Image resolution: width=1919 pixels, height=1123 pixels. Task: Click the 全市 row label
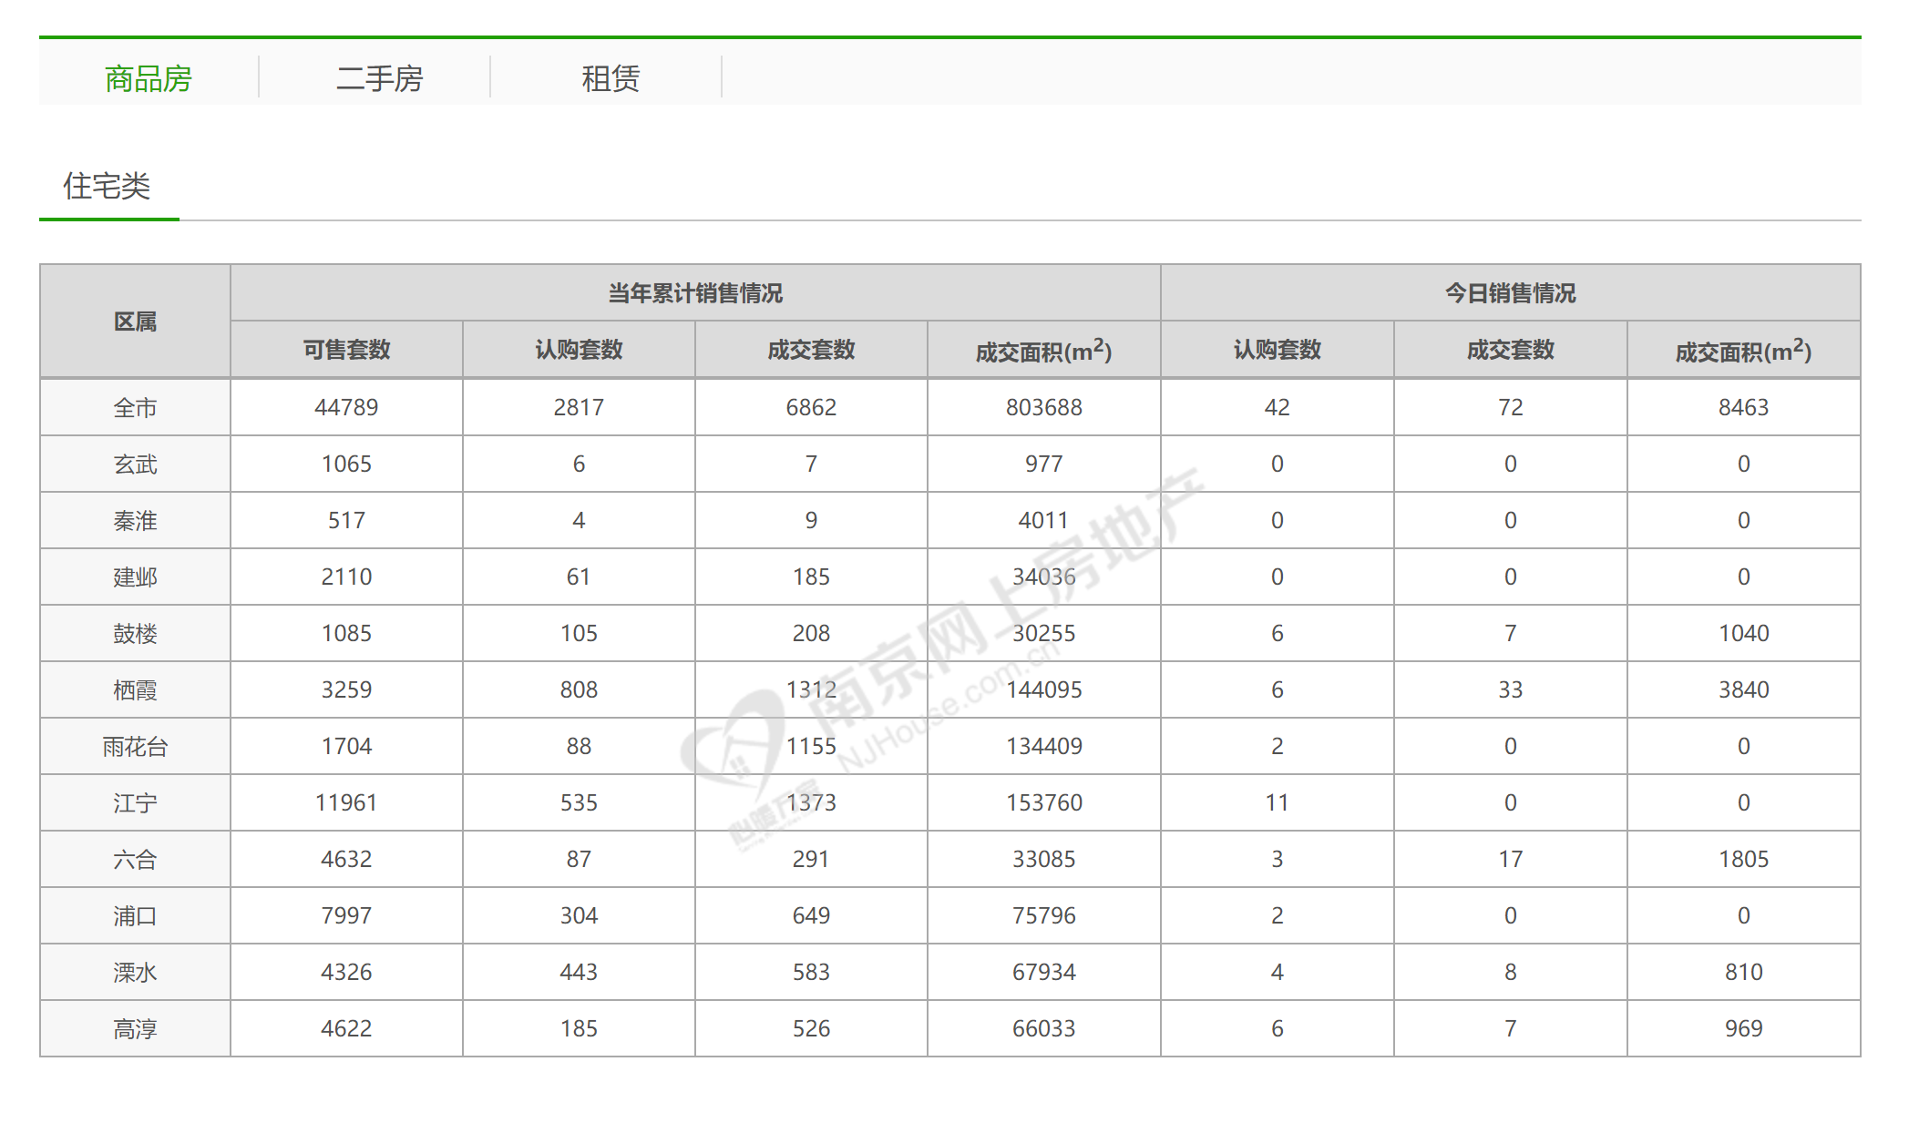(x=135, y=407)
